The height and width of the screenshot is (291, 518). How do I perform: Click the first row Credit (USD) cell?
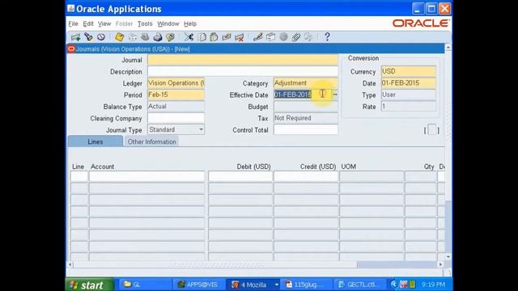coord(306,176)
